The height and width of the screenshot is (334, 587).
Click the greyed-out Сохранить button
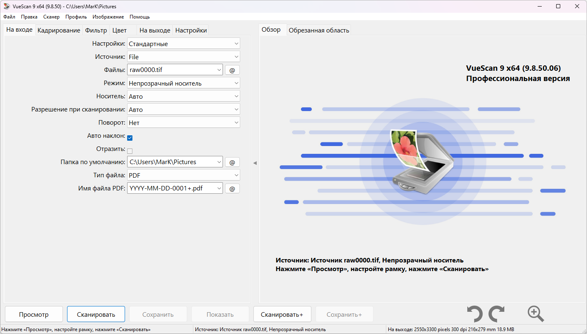click(158, 314)
